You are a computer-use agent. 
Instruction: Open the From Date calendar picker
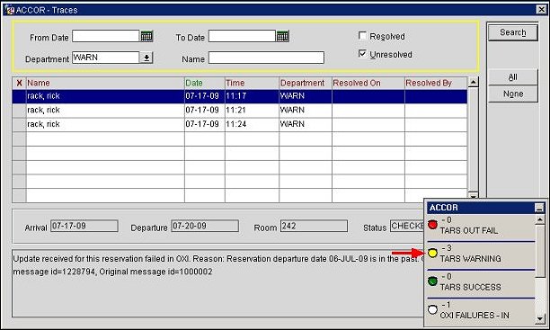point(146,36)
